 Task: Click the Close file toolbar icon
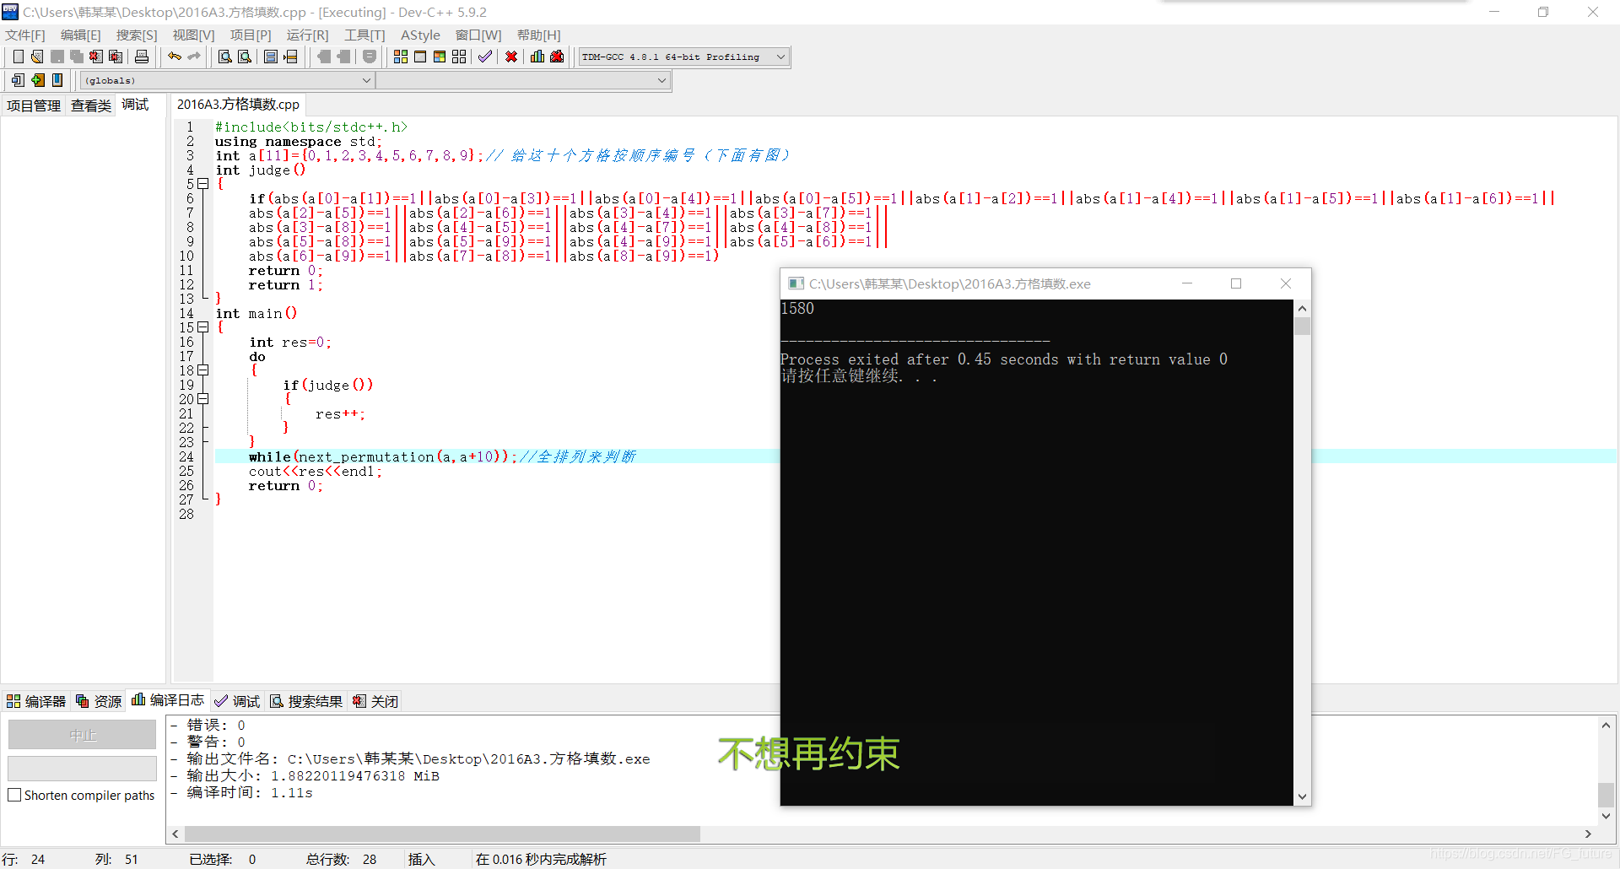pyautogui.click(x=96, y=57)
